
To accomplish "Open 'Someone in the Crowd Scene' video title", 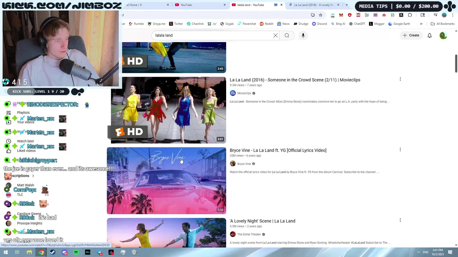I will point(295,80).
